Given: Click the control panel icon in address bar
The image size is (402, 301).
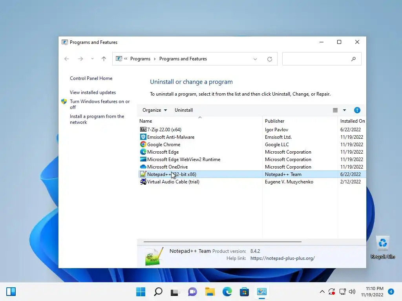Looking at the screenshot, I should point(119,59).
